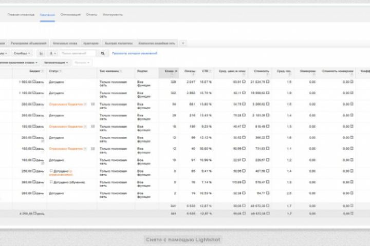Sort by the Конверсии column header
This screenshot has height=246, width=370.
pos(308,71)
